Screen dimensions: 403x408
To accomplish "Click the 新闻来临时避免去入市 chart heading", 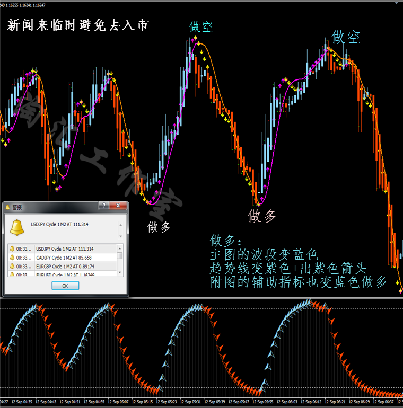I will 77,25.
